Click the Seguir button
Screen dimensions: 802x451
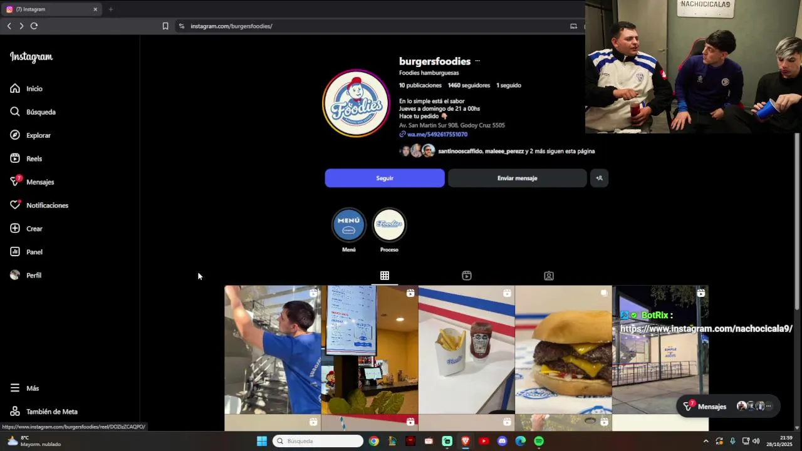(x=385, y=178)
